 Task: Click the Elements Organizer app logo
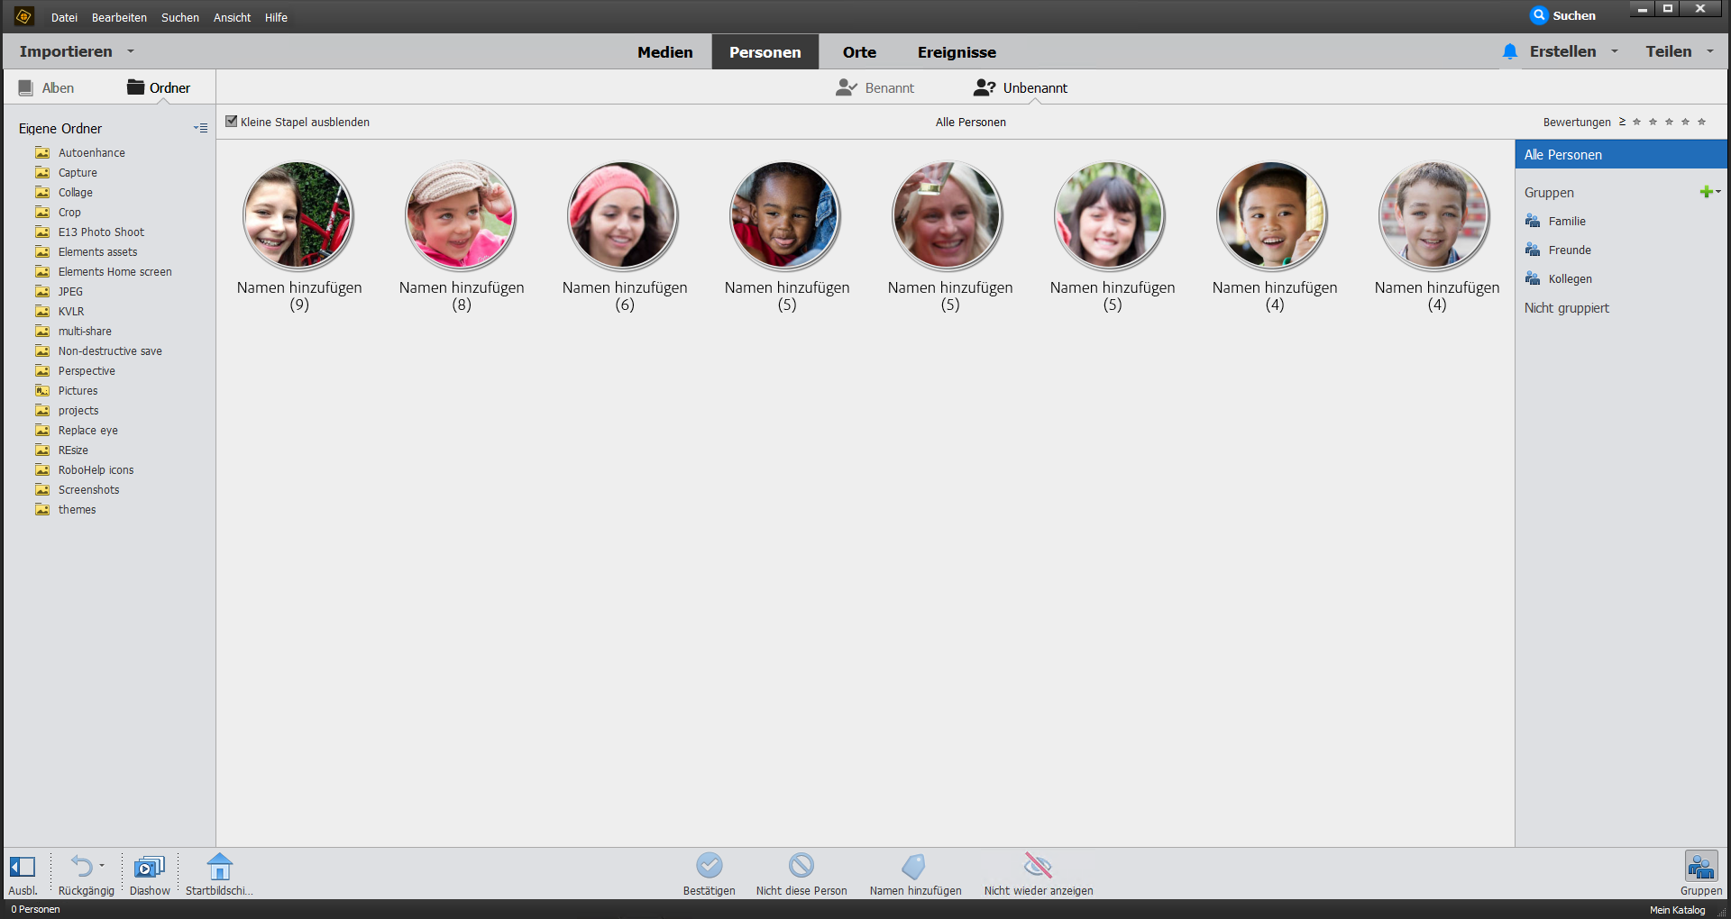point(24,16)
